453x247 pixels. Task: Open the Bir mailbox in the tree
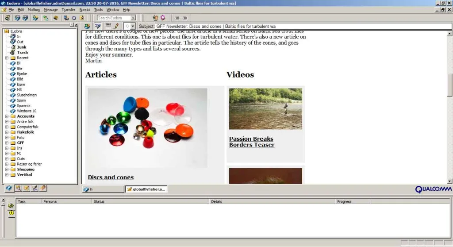coord(19,69)
